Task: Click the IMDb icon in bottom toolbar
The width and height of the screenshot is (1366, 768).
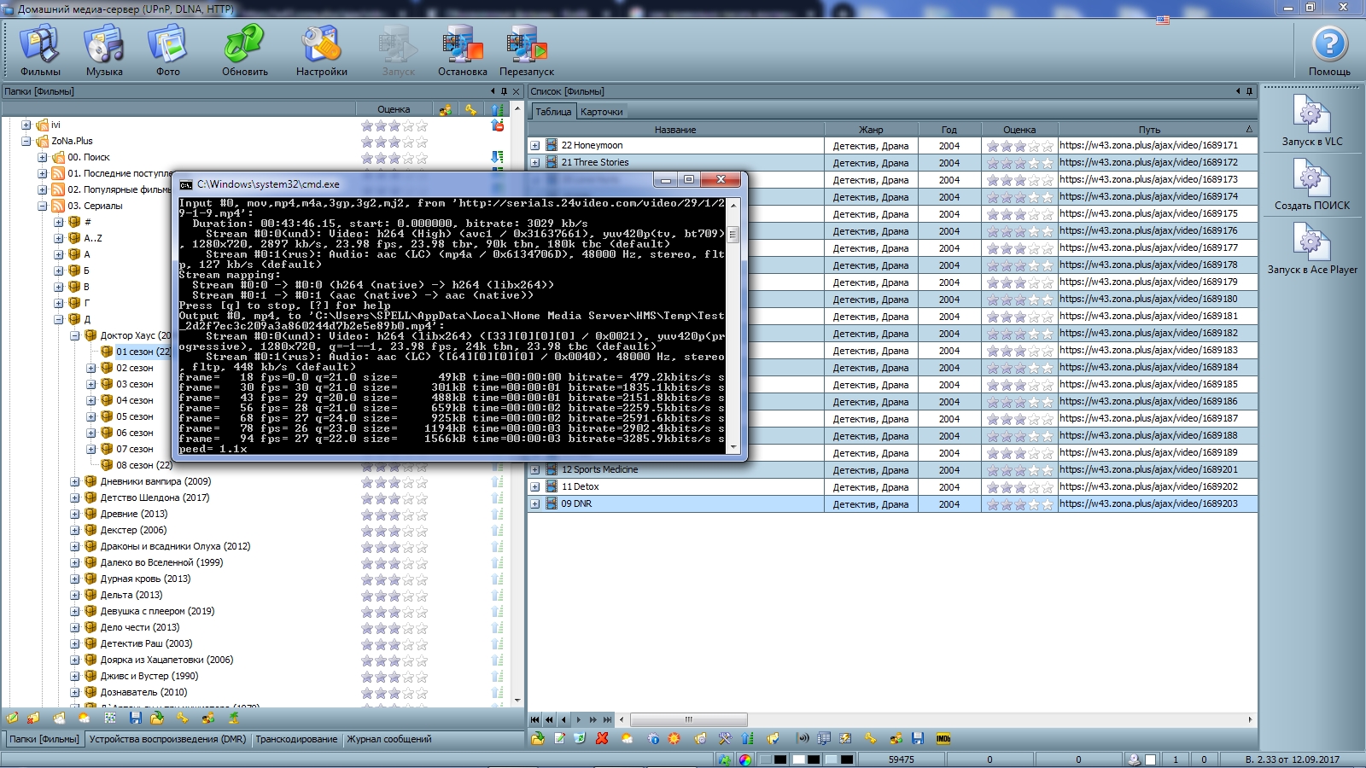Action: coord(943,739)
